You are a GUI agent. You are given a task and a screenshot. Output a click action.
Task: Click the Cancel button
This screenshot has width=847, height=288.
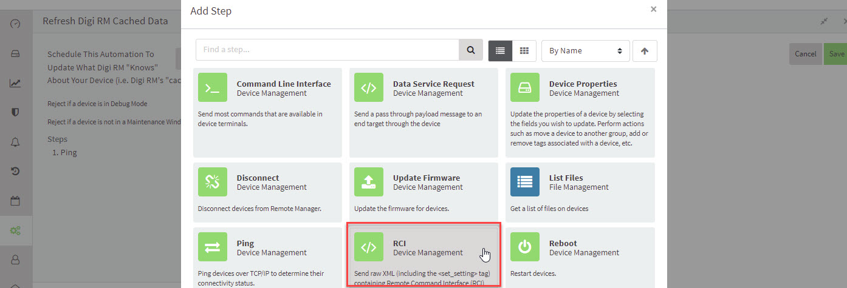(806, 54)
